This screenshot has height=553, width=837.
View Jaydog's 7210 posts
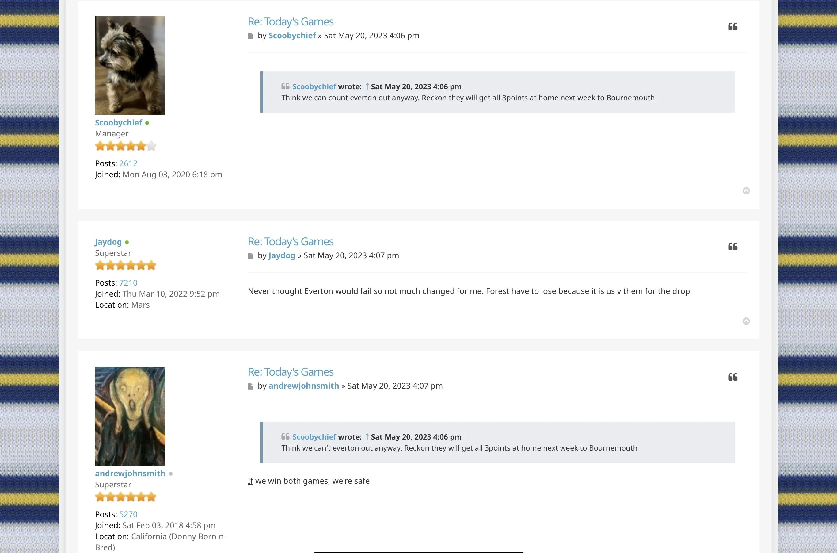point(128,282)
